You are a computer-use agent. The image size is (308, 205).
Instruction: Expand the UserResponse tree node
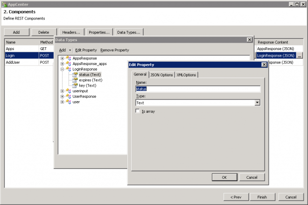coord(62,96)
